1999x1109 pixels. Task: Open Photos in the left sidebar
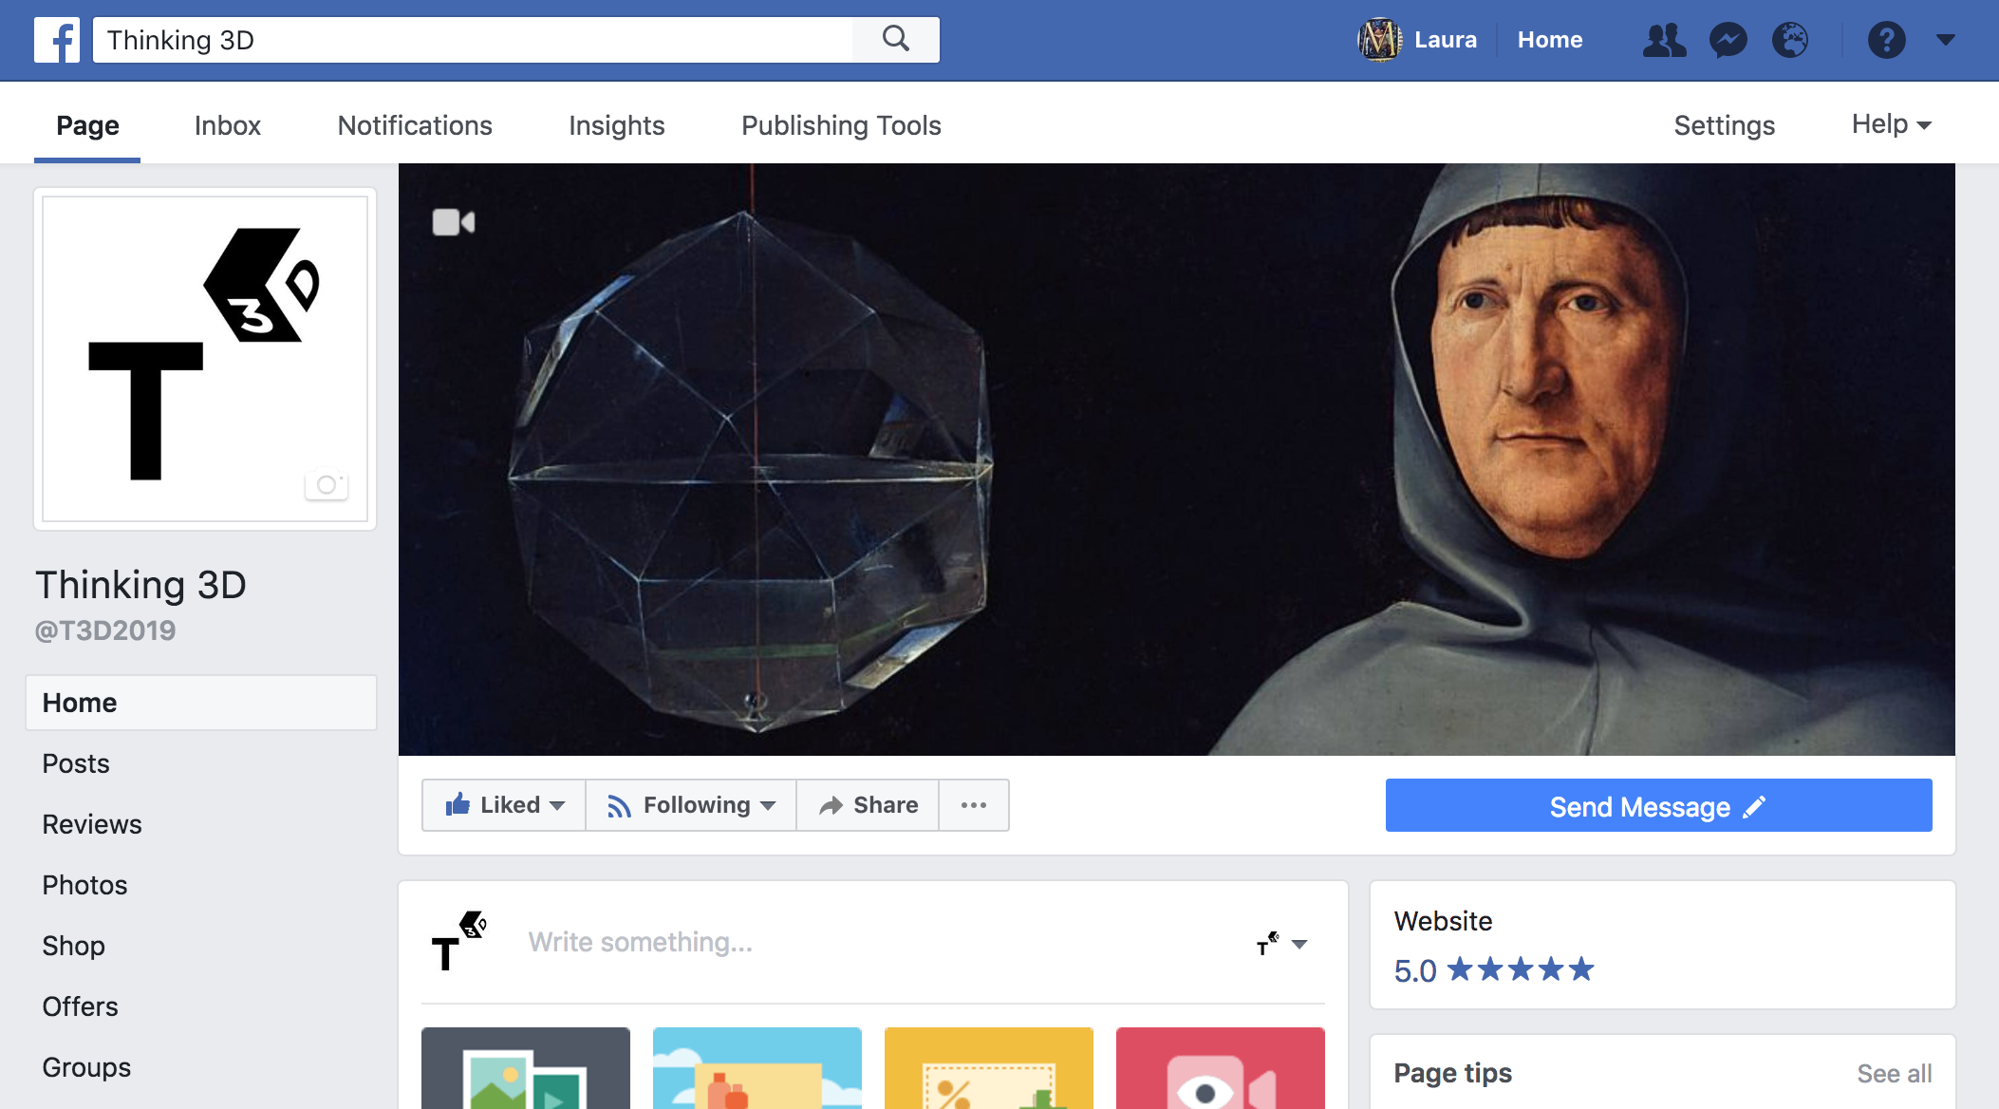[84, 885]
